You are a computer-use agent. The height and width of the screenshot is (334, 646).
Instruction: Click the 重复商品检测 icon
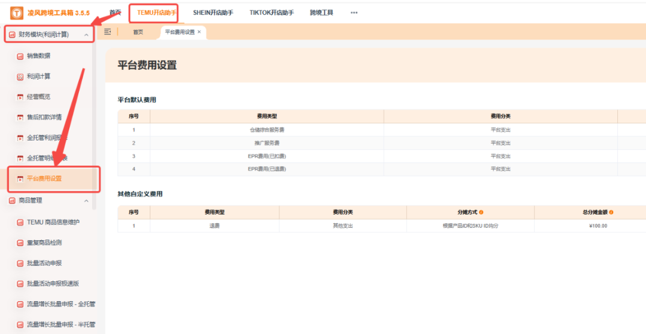pos(20,243)
